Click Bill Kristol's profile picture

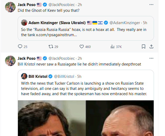point(24,76)
